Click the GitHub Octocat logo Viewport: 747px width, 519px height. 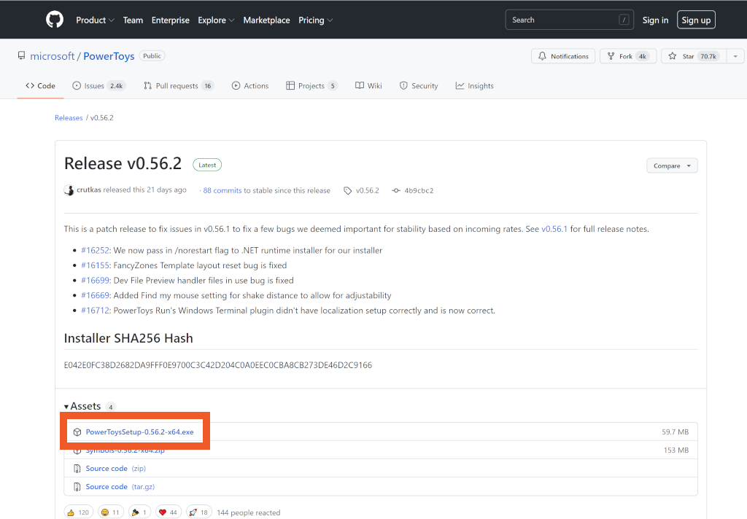(55, 20)
